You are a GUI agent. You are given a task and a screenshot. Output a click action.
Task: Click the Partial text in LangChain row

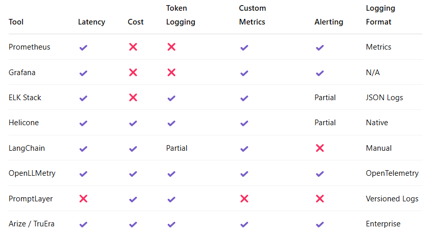pyautogui.click(x=176, y=148)
